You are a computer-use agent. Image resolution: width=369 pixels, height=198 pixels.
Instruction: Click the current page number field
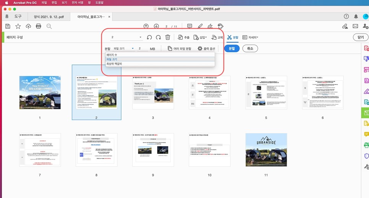pyautogui.click(x=167, y=26)
